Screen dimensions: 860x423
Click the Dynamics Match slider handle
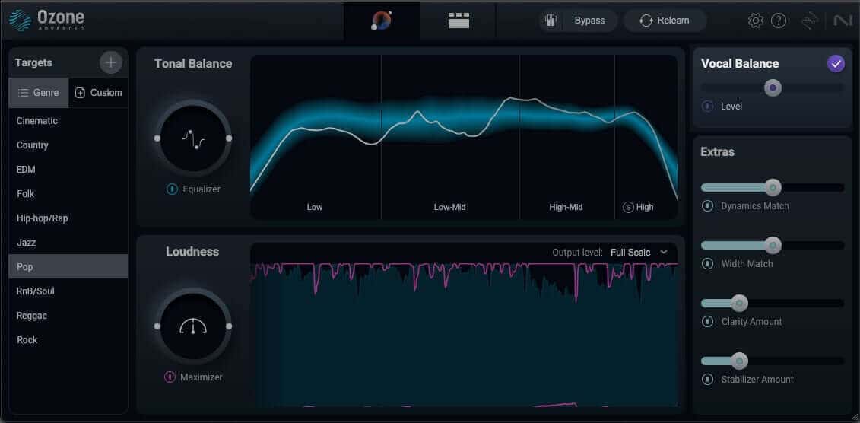click(x=773, y=188)
